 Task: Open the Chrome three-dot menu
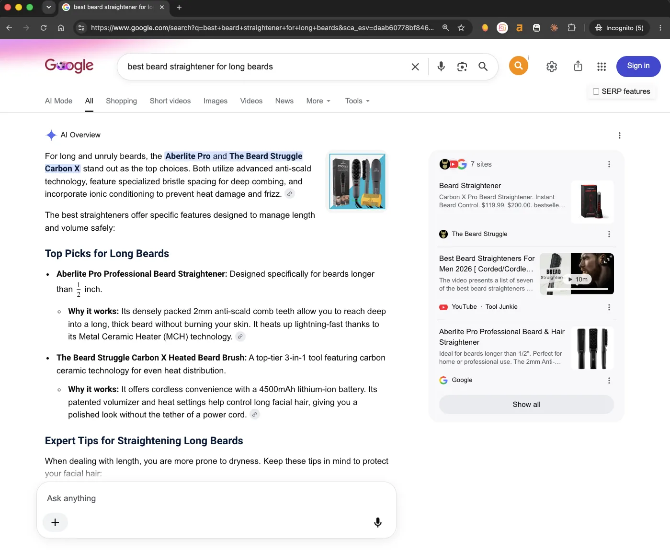(x=660, y=28)
